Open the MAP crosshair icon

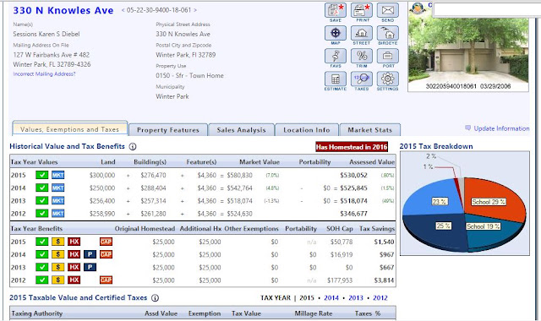pyautogui.click(x=336, y=33)
